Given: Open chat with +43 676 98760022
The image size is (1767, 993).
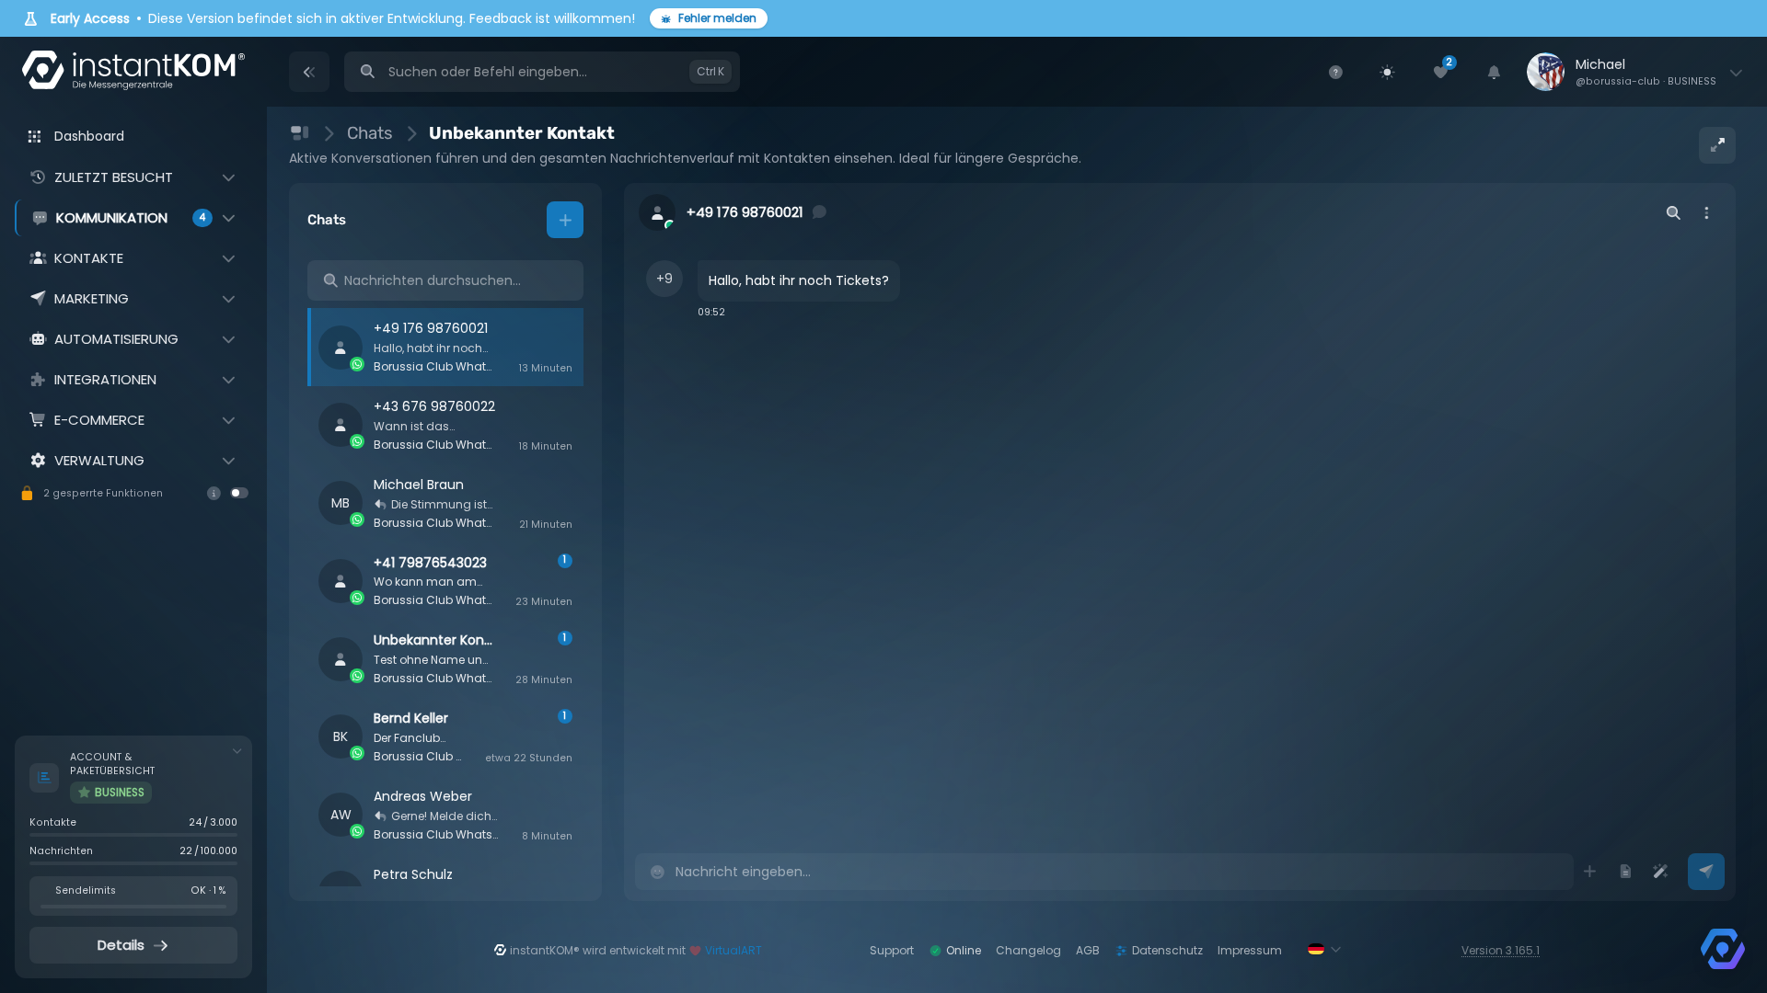Looking at the screenshot, I should tap(445, 425).
